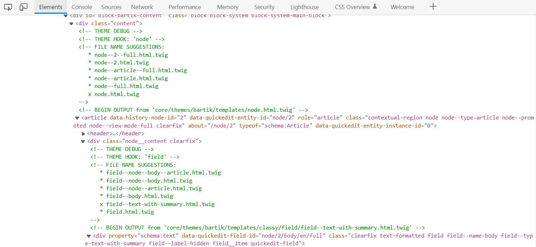Collapse the article element node
This screenshot has height=247, width=536.
[77, 117]
